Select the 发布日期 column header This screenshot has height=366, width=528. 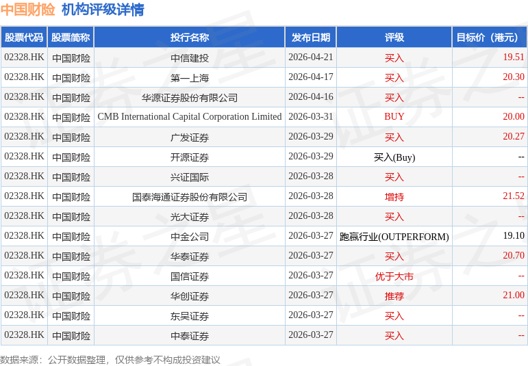[311, 38]
